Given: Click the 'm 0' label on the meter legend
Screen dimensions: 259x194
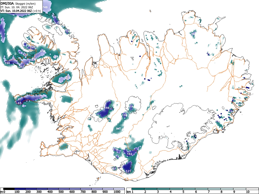Looking at the screenshot, I should tap(3, 192).
